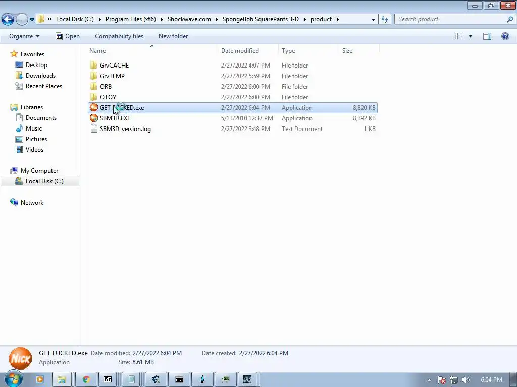This screenshot has height=387, width=517.
Task: Click Compatibility files button
Action: point(119,36)
